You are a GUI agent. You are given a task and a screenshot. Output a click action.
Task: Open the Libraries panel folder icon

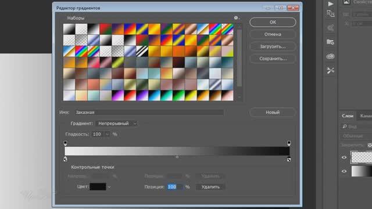click(330, 42)
